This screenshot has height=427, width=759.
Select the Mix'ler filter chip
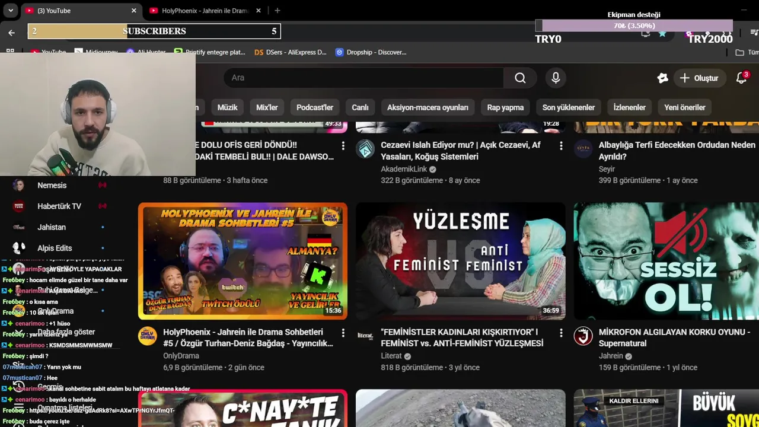coord(267,107)
